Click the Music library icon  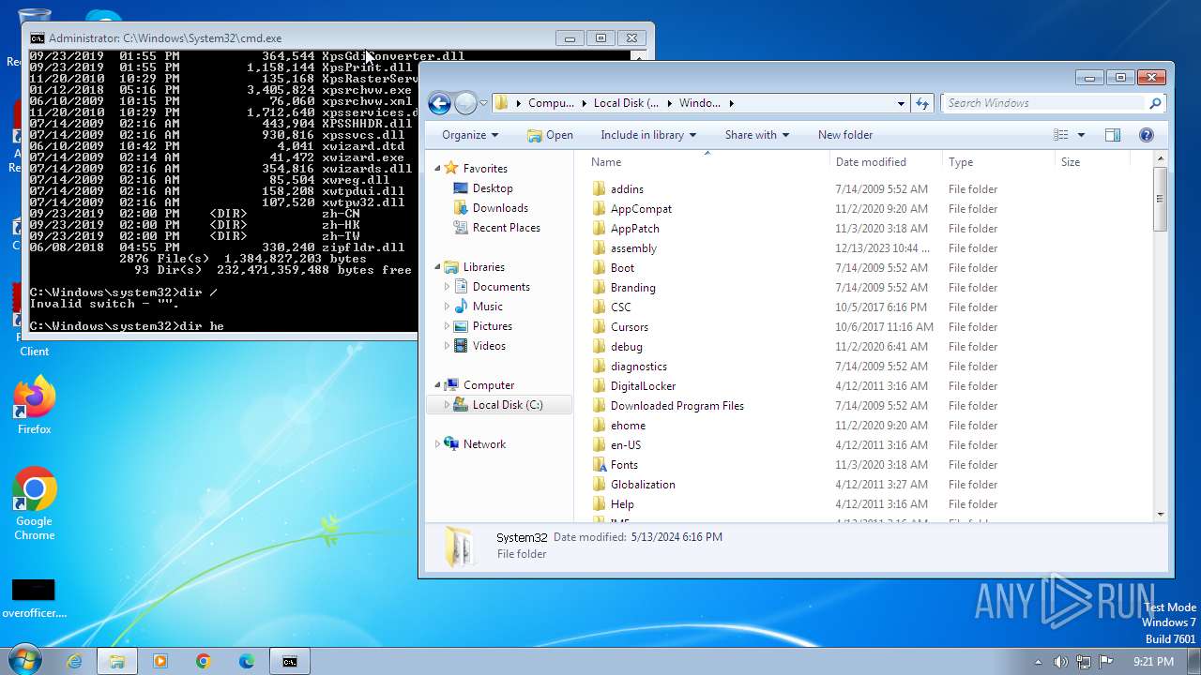coord(461,307)
